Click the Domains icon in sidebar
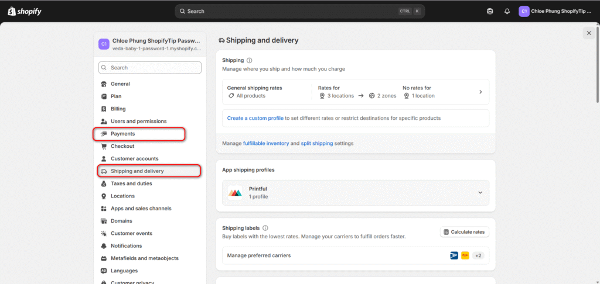 point(103,221)
